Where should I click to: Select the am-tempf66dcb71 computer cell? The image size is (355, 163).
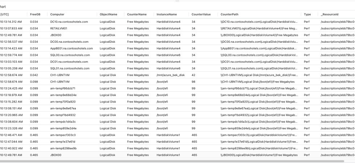(63, 88)
